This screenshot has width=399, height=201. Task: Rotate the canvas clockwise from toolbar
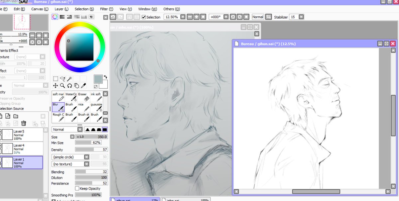pos(239,17)
